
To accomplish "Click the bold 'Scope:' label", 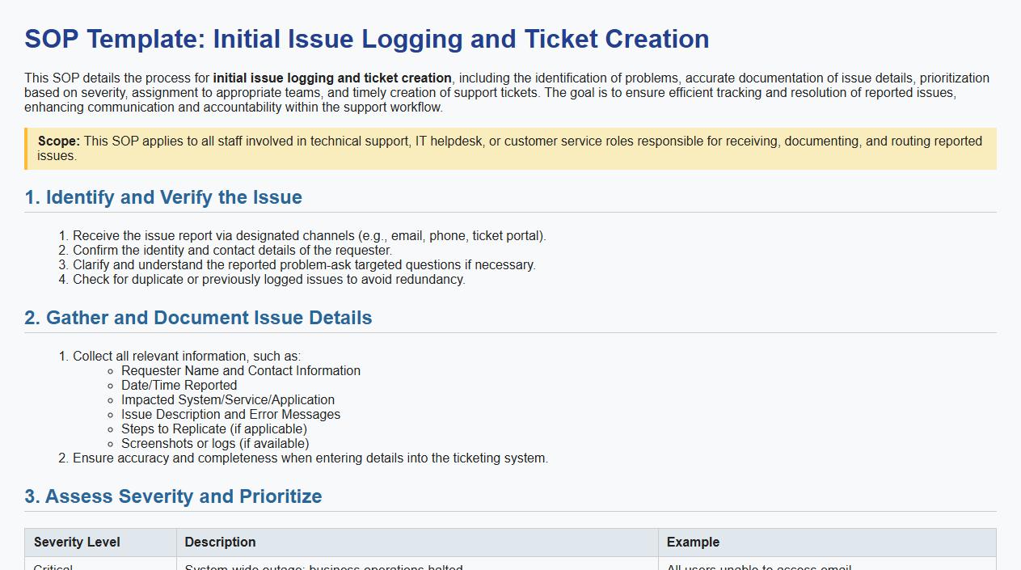I will coord(59,141).
